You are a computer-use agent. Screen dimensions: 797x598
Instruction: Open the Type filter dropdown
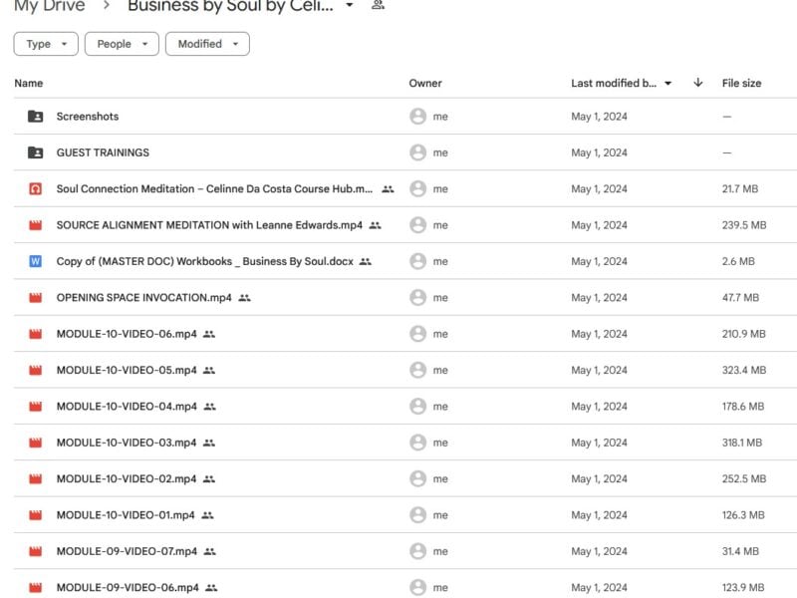(x=46, y=44)
